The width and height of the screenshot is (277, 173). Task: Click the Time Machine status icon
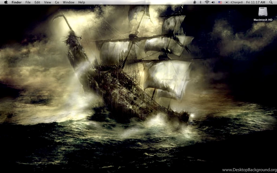pos(195,2)
